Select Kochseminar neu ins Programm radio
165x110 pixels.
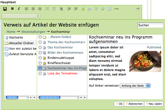tap(40, 68)
